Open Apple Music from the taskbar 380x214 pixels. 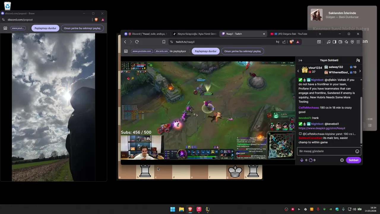click(199, 209)
